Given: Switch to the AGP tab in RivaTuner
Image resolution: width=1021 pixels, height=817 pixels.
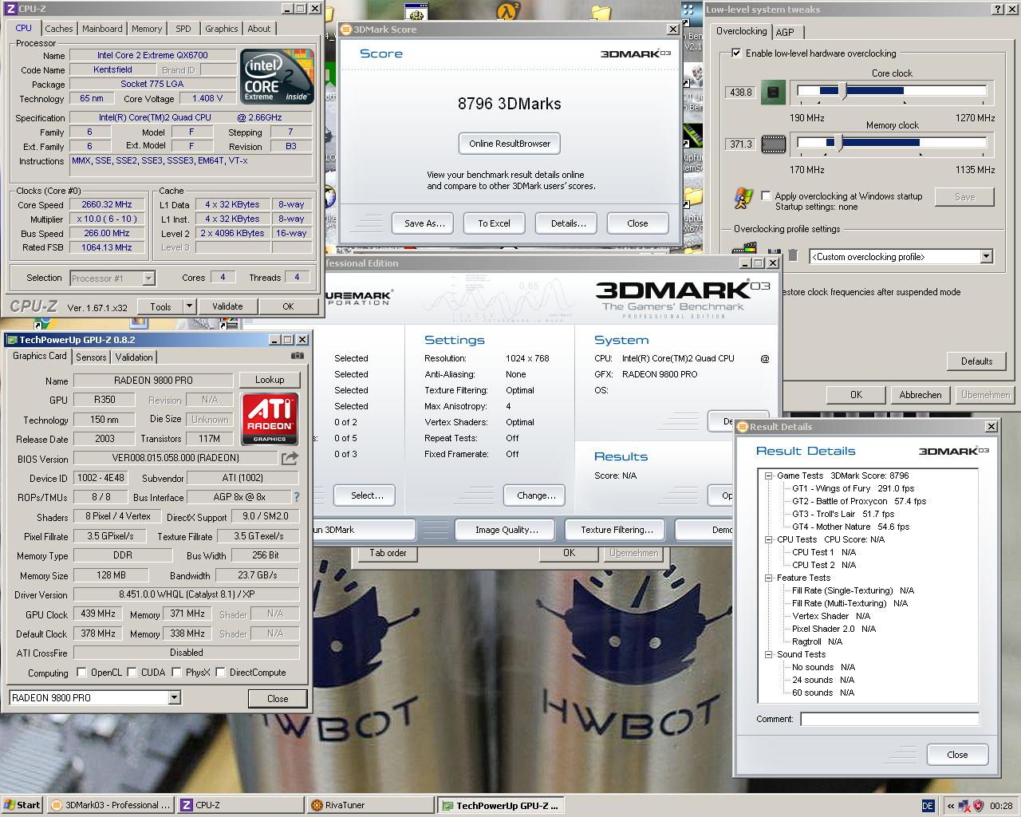Looking at the screenshot, I should (786, 32).
